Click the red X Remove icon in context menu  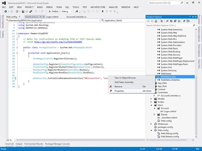point(111,86)
